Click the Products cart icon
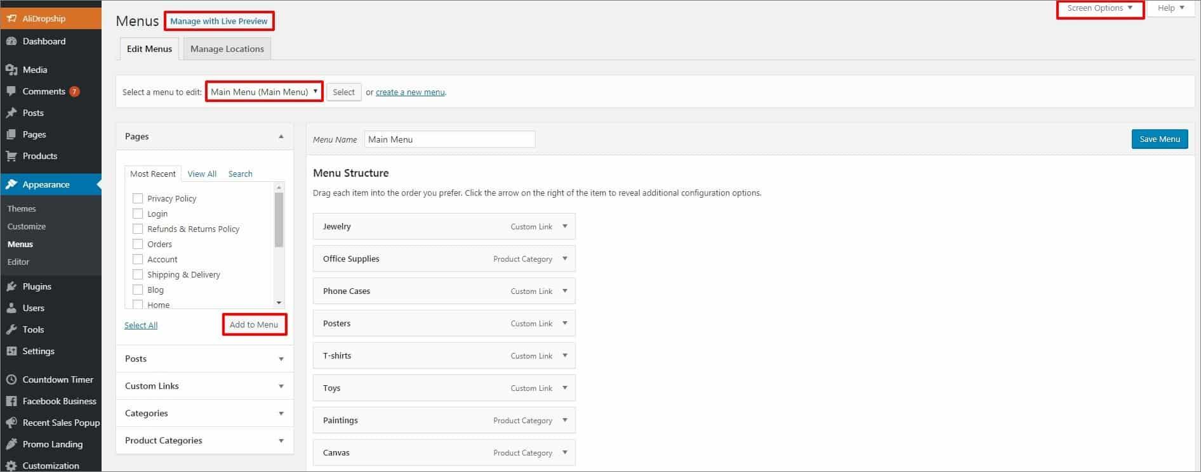The height and width of the screenshot is (472, 1201). click(11, 156)
